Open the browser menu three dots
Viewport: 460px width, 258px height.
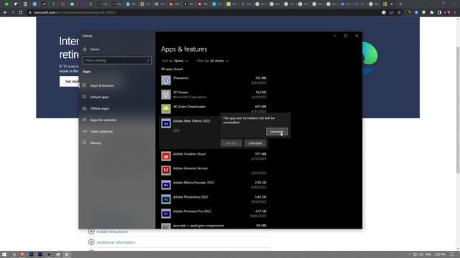coord(455,13)
